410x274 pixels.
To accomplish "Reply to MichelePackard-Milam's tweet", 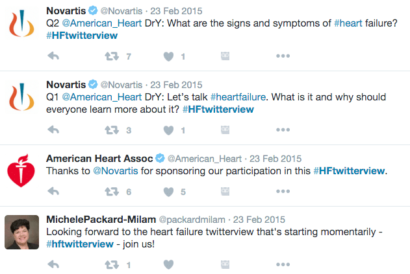I will (x=53, y=264).
